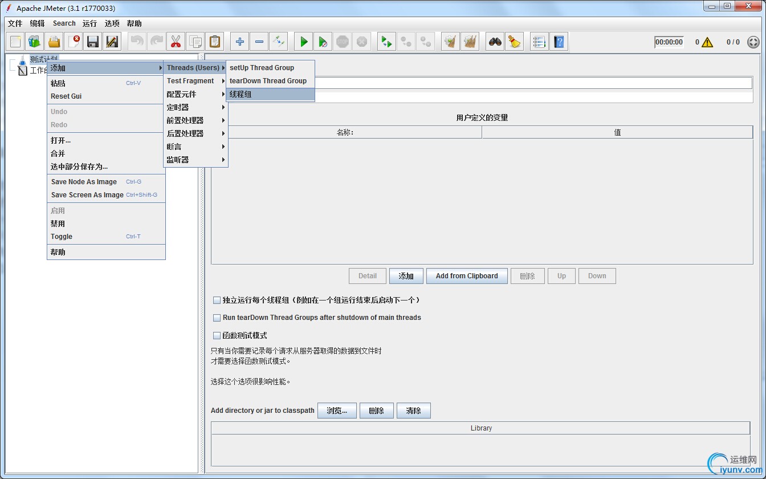Click the Close test plan icon

pyautogui.click(x=74, y=42)
